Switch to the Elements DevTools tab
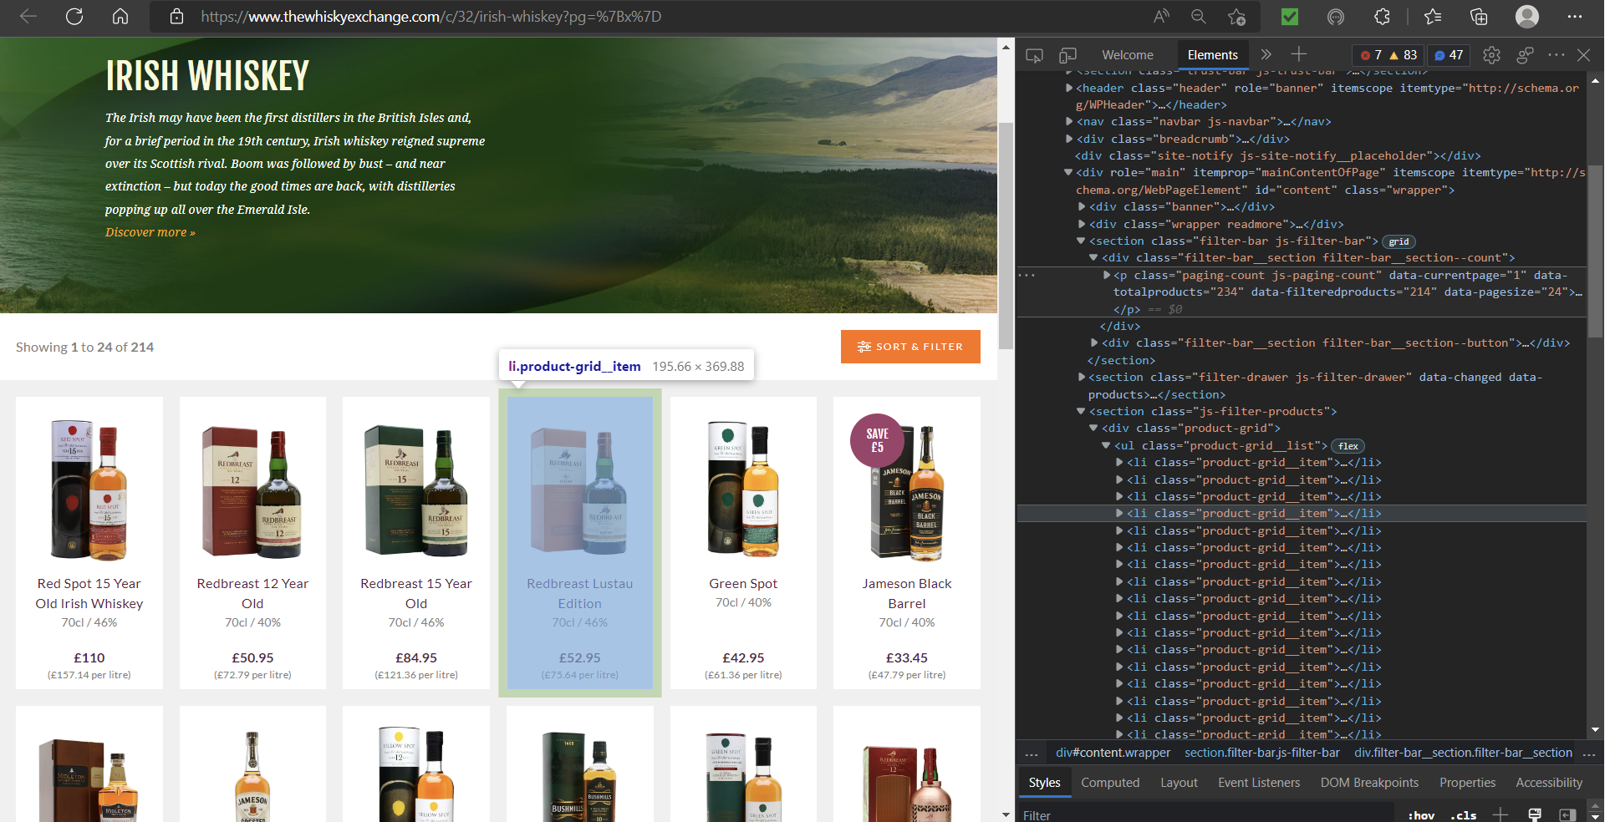The height and width of the screenshot is (822, 1605). 1212,55
